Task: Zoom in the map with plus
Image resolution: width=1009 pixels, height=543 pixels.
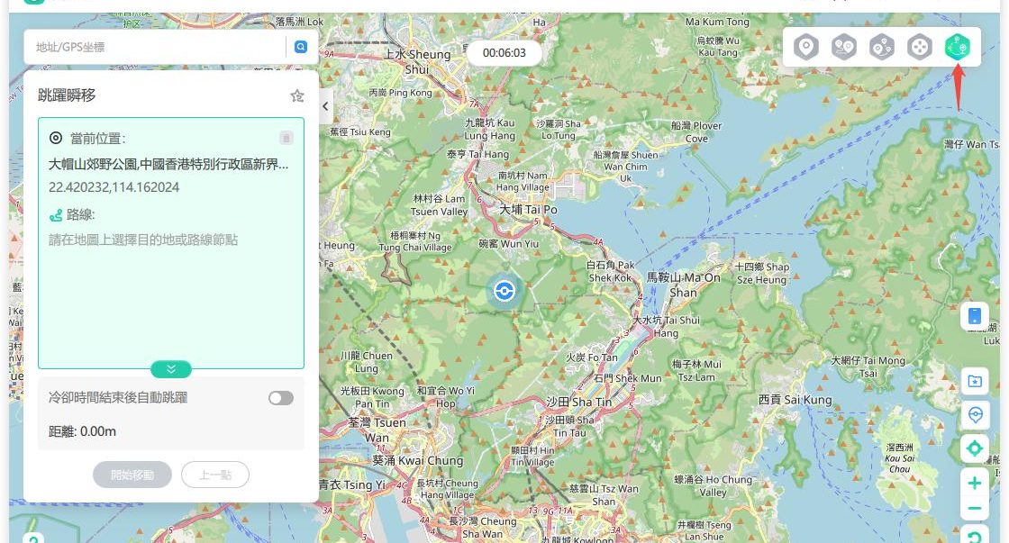Action: tap(974, 484)
